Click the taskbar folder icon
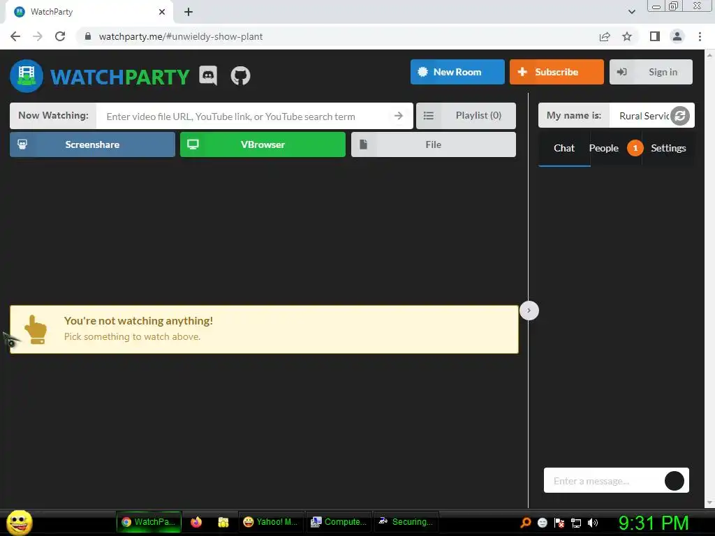The image size is (715, 536). [223, 522]
